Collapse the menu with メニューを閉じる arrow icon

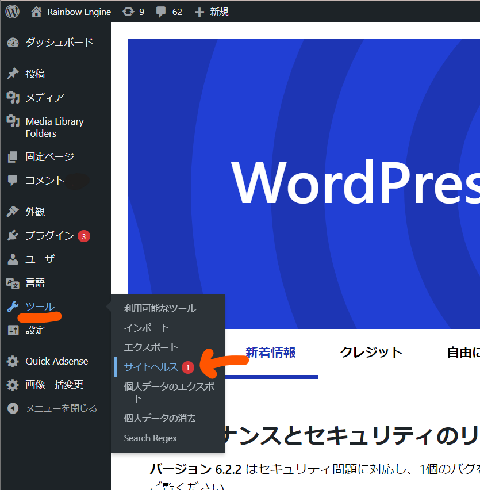point(13,408)
